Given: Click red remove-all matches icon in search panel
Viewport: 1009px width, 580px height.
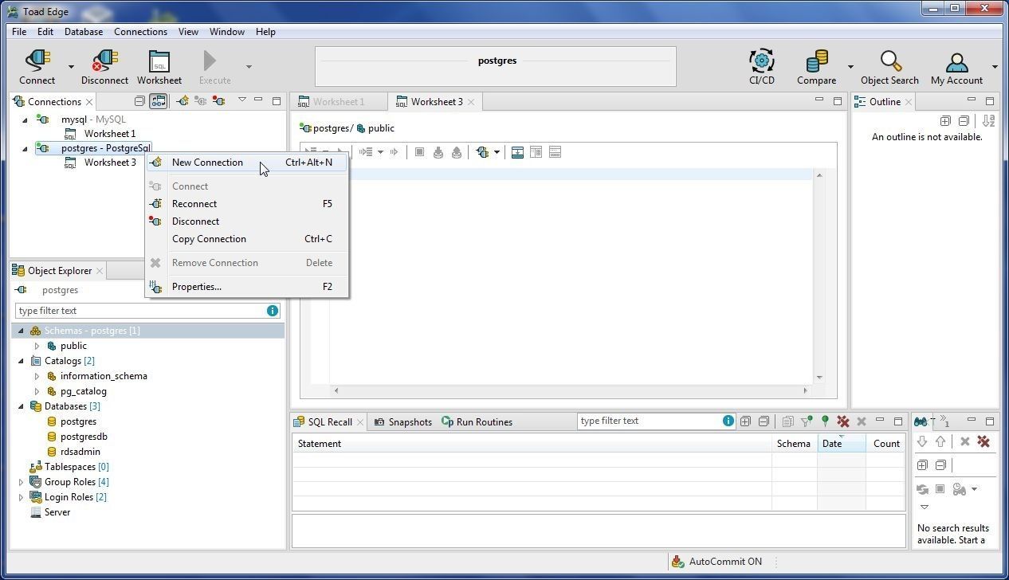Looking at the screenshot, I should (983, 441).
